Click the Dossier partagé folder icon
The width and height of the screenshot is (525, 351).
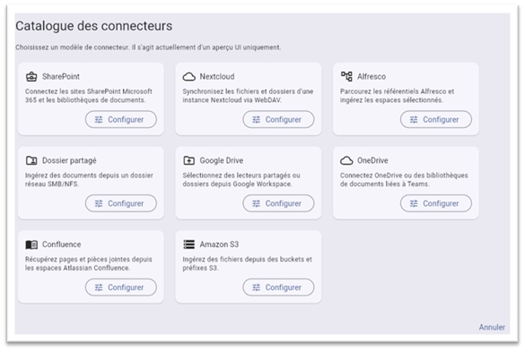coord(31,160)
